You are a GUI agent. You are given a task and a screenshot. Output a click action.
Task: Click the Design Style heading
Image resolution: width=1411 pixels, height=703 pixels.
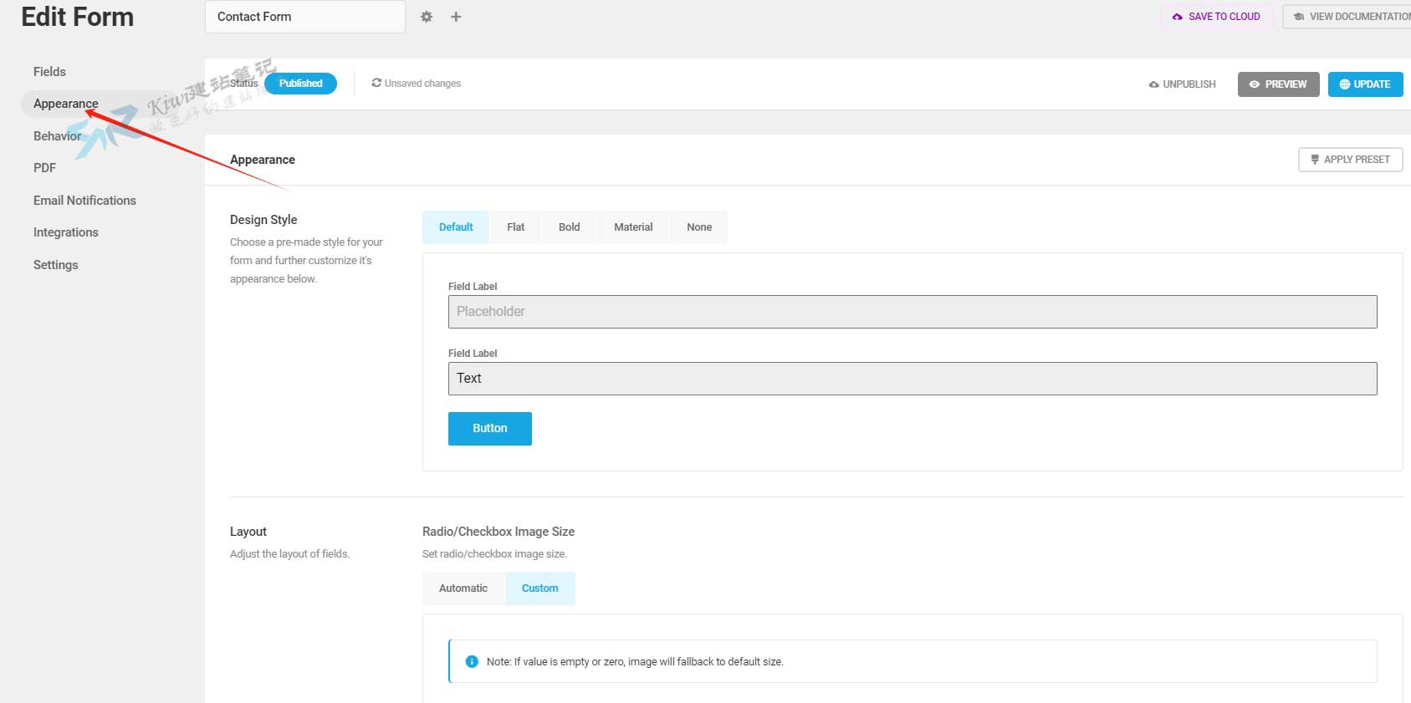point(263,220)
